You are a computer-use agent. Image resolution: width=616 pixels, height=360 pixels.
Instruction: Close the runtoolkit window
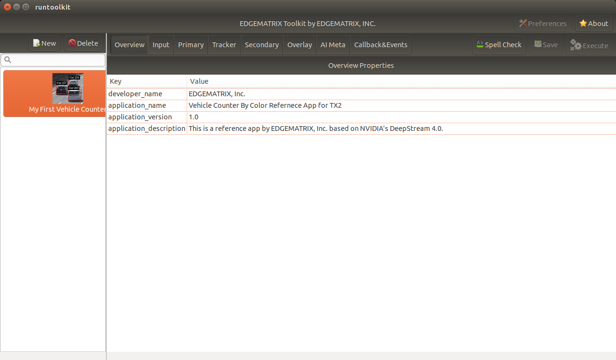tap(8, 7)
